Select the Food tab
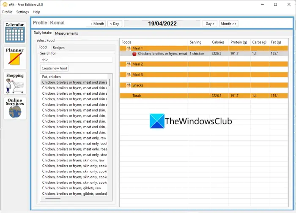Screen dimensions: 296x213 coord(42,47)
